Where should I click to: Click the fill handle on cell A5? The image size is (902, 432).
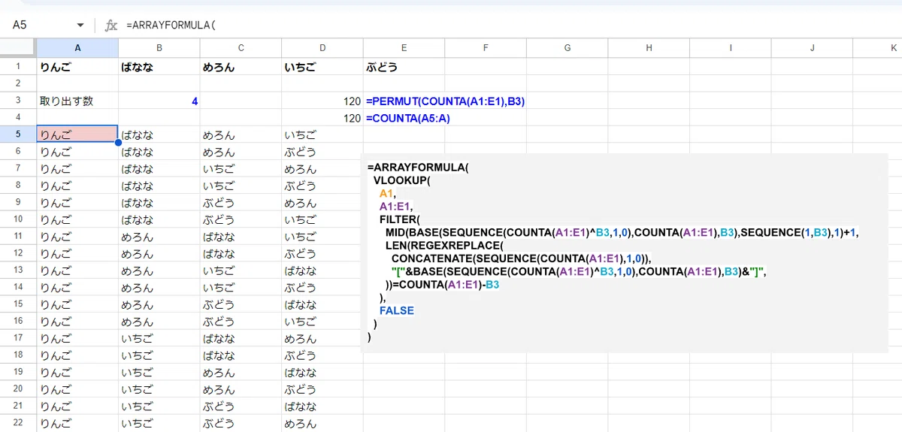tap(118, 143)
